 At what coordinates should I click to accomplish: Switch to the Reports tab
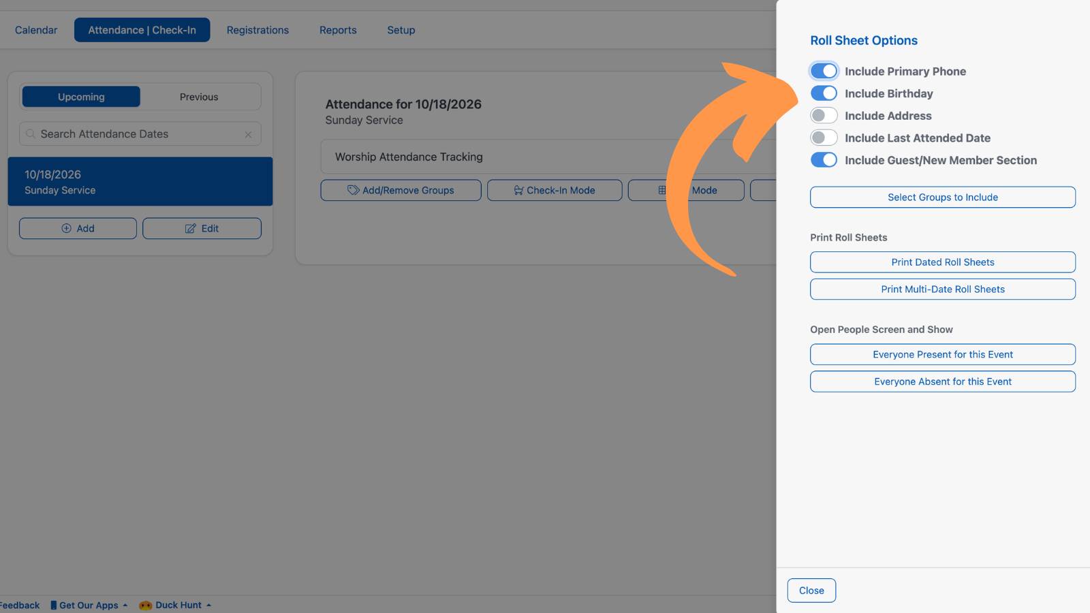338,30
